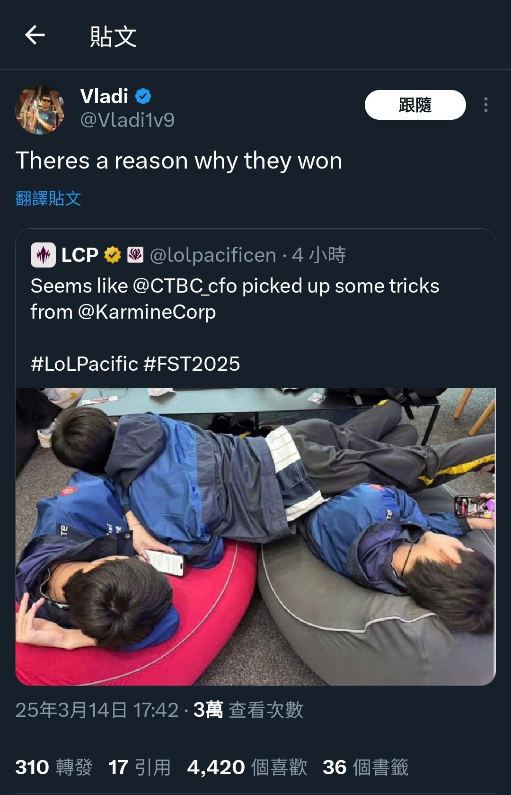511x795 pixels.
Task: Open the @KarmineCorp mention
Action: (x=147, y=312)
